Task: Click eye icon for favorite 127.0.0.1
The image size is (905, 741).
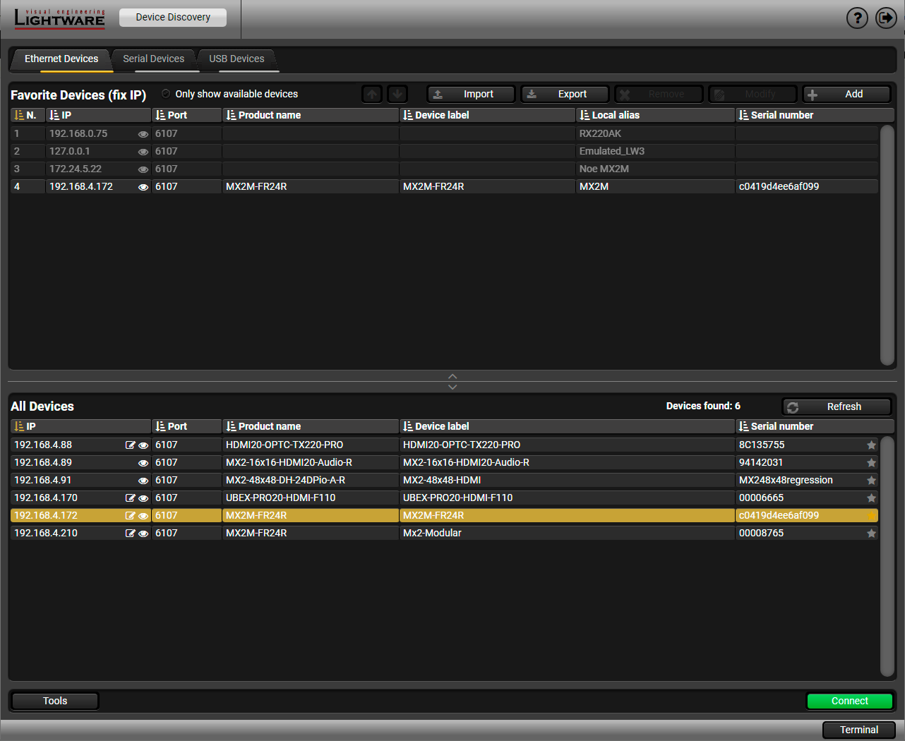Action: 143,152
